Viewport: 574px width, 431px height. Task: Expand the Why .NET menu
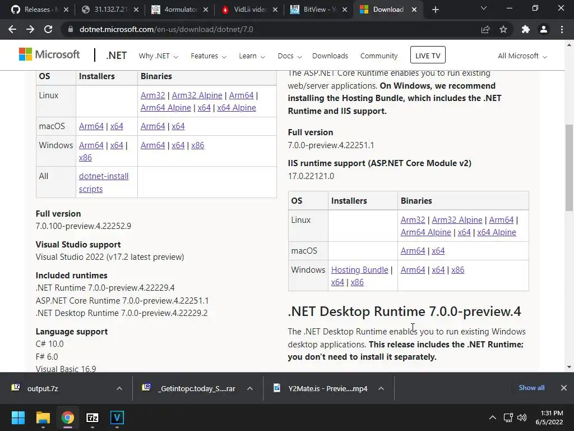point(158,56)
